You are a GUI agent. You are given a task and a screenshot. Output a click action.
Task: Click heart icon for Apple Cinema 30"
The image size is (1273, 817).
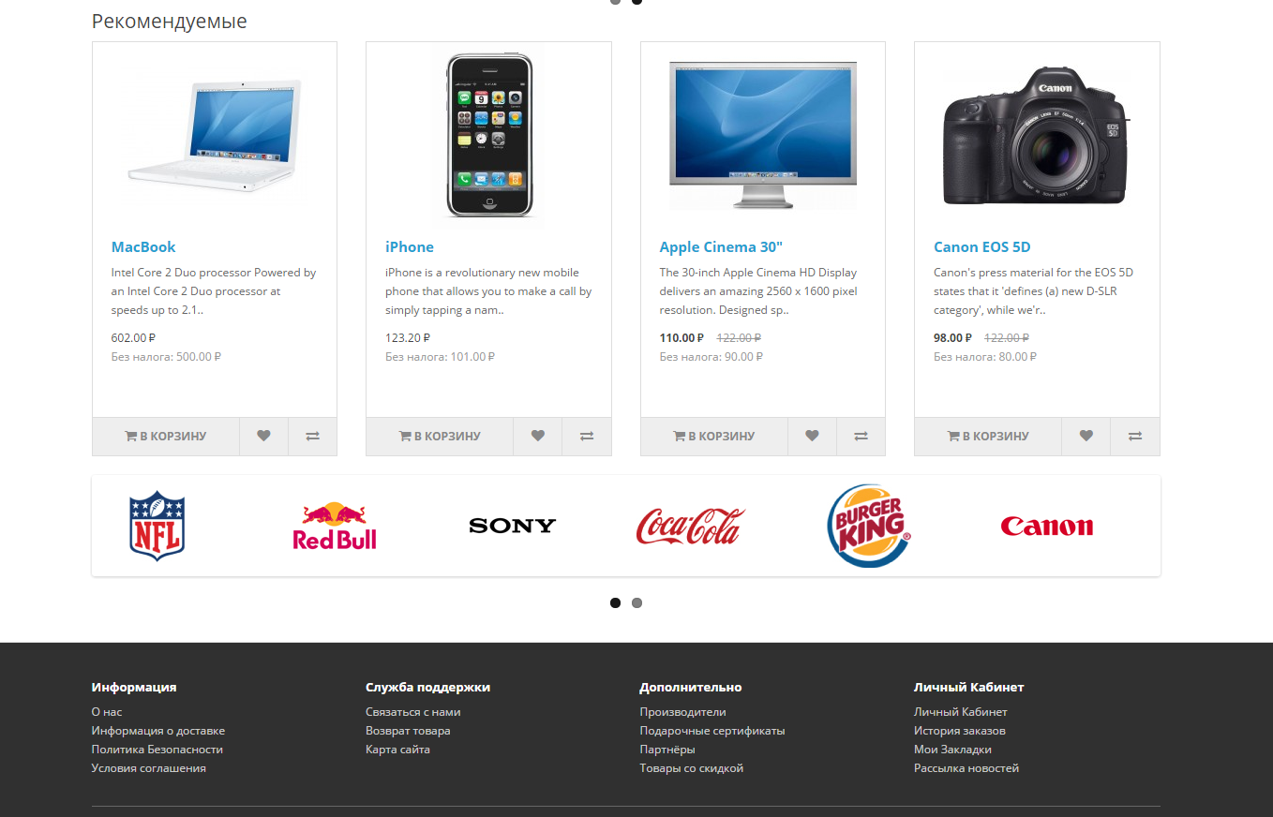pos(812,436)
